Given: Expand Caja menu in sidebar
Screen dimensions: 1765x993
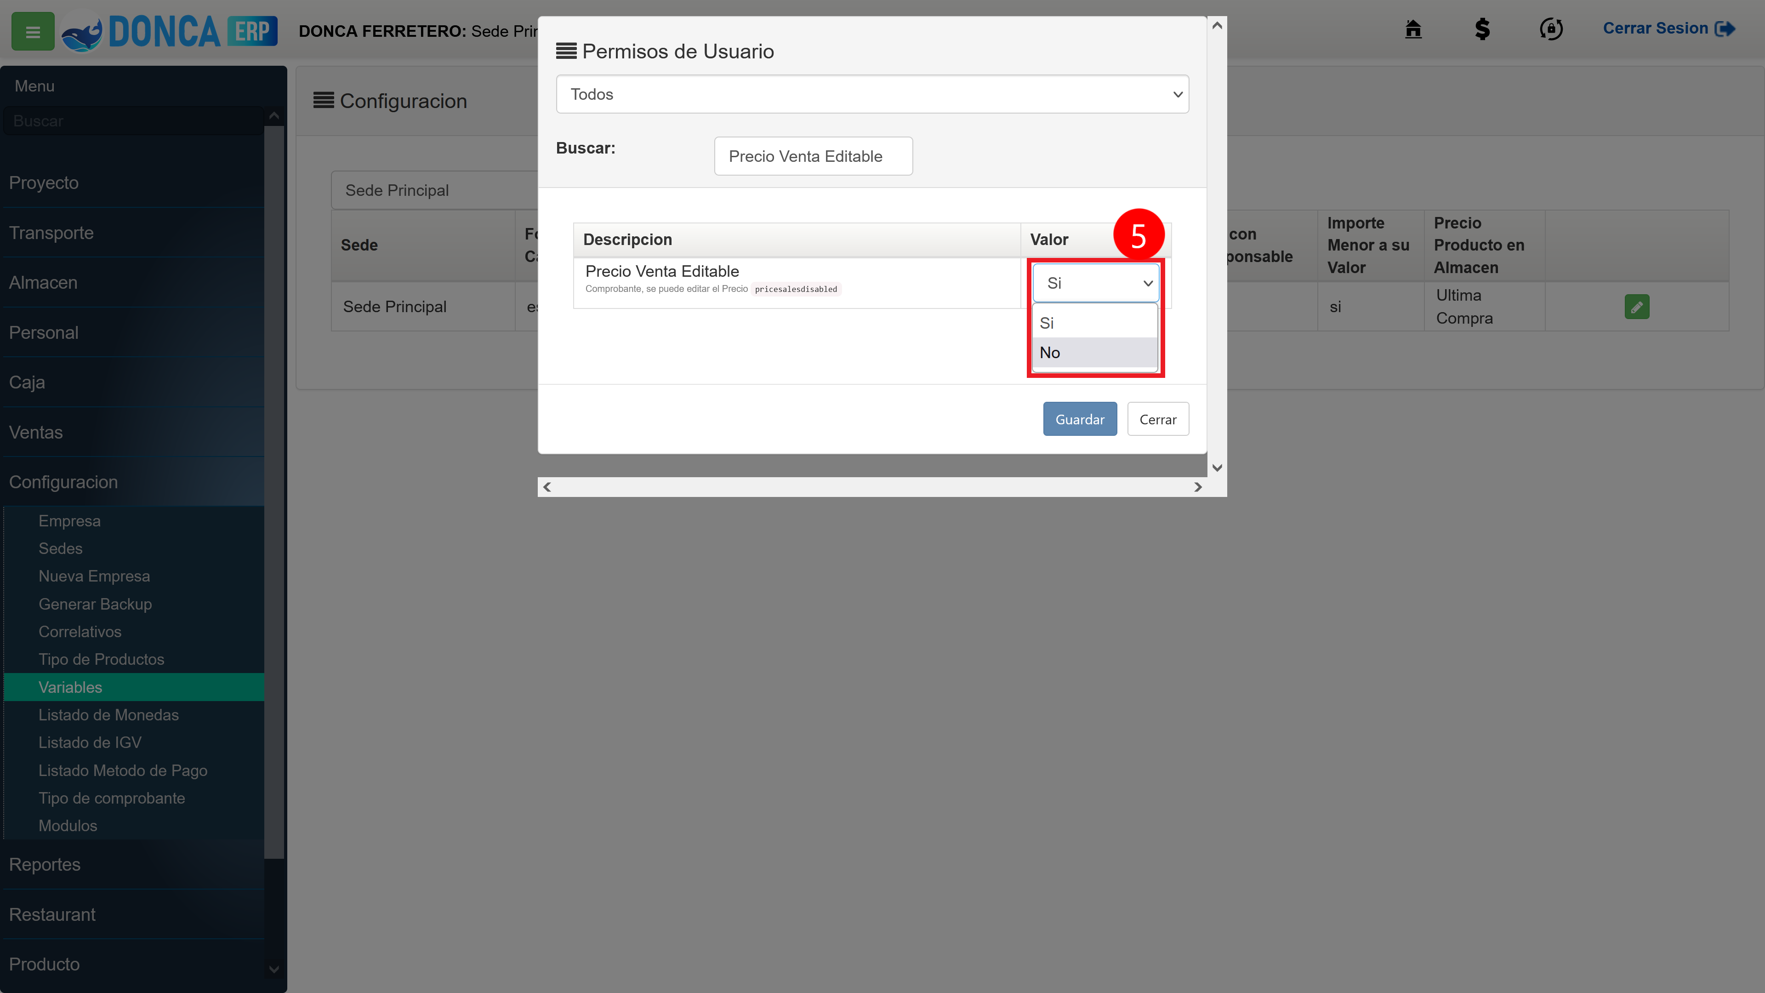Looking at the screenshot, I should pos(134,382).
